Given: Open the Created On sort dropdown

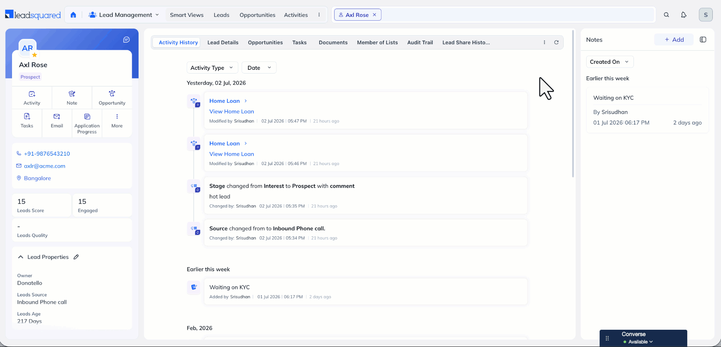Looking at the screenshot, I should pos(609,62).
